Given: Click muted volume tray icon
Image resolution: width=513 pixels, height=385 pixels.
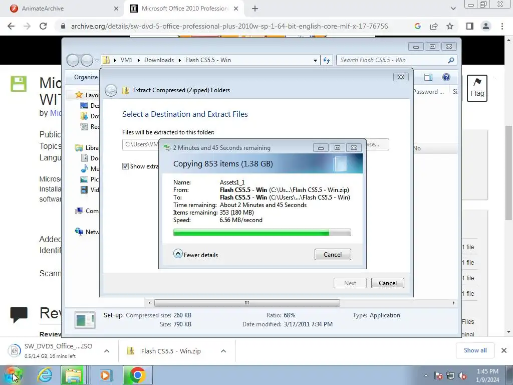Looking at the screenshot, I should 463,375.
